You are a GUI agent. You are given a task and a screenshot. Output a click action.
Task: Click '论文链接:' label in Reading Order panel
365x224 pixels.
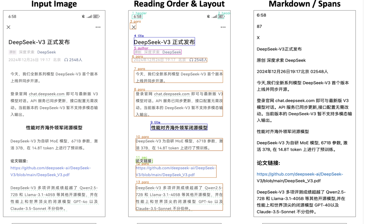(144, 161)
